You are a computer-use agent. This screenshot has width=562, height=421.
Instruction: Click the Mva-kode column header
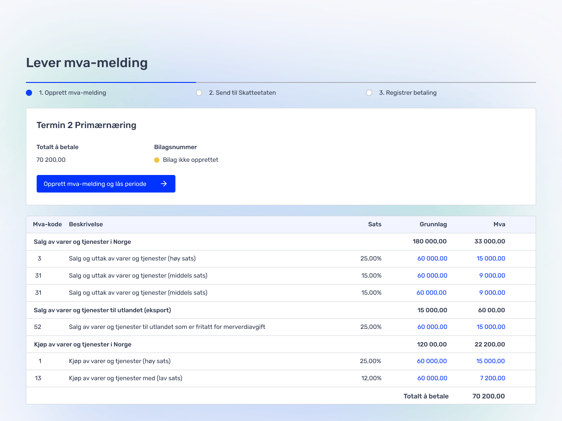(x=47, y=224)
